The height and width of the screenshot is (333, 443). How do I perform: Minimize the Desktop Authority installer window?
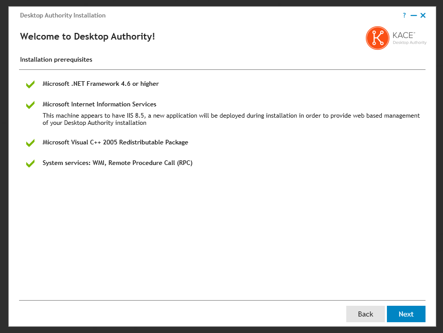pos(414,15)
